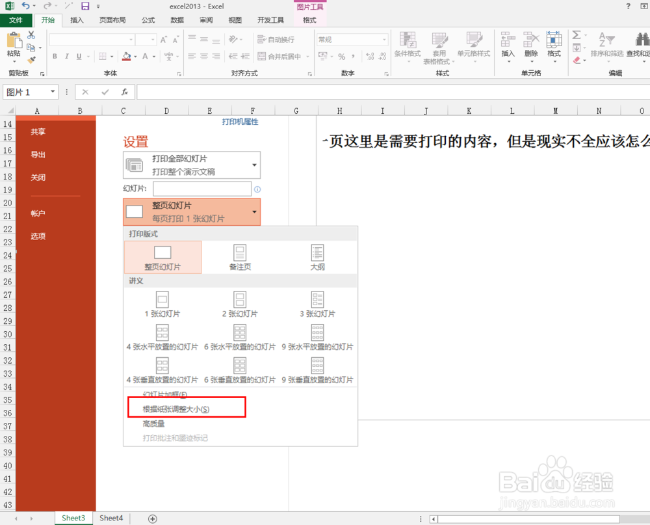650x525 pixels.
Task: Open the font name dropdown
Action: pos(131,40)
